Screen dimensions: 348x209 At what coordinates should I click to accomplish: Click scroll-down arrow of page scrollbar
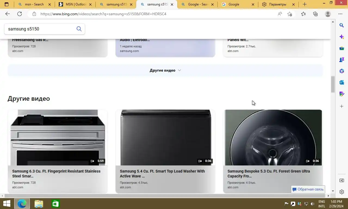pos(333,191)
